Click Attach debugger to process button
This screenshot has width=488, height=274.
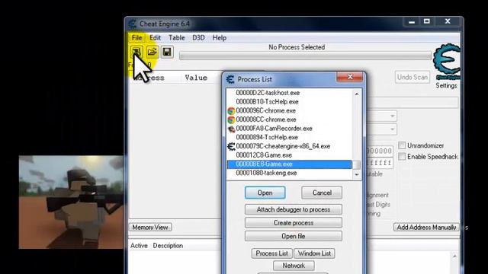click(293, 210)
